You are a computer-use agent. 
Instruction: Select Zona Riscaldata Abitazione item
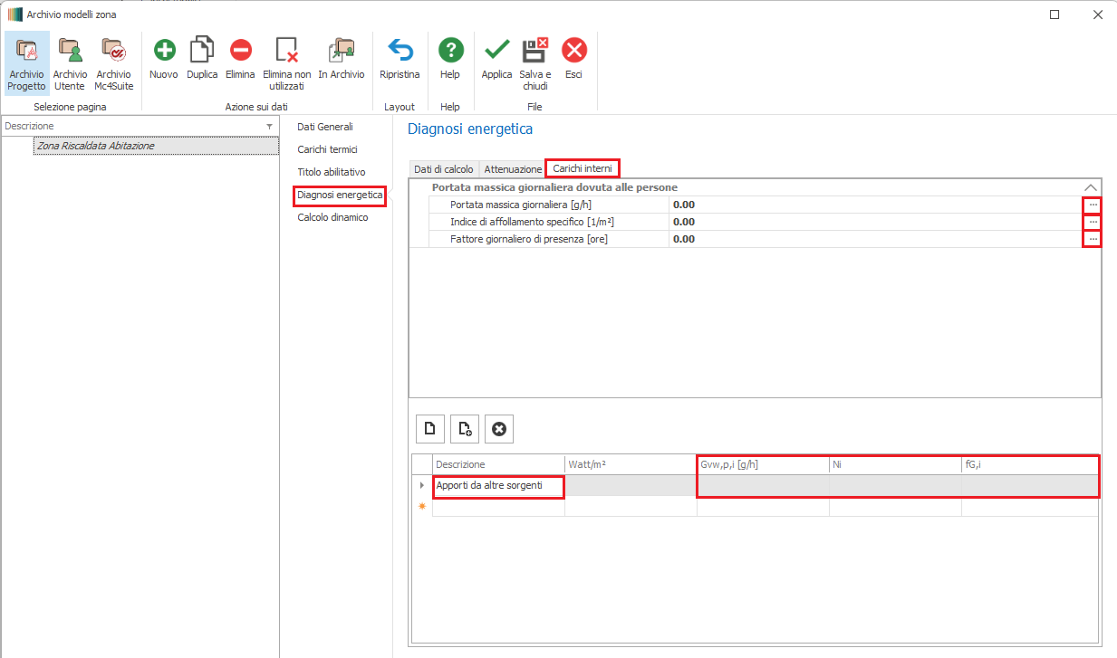(95, 146)
